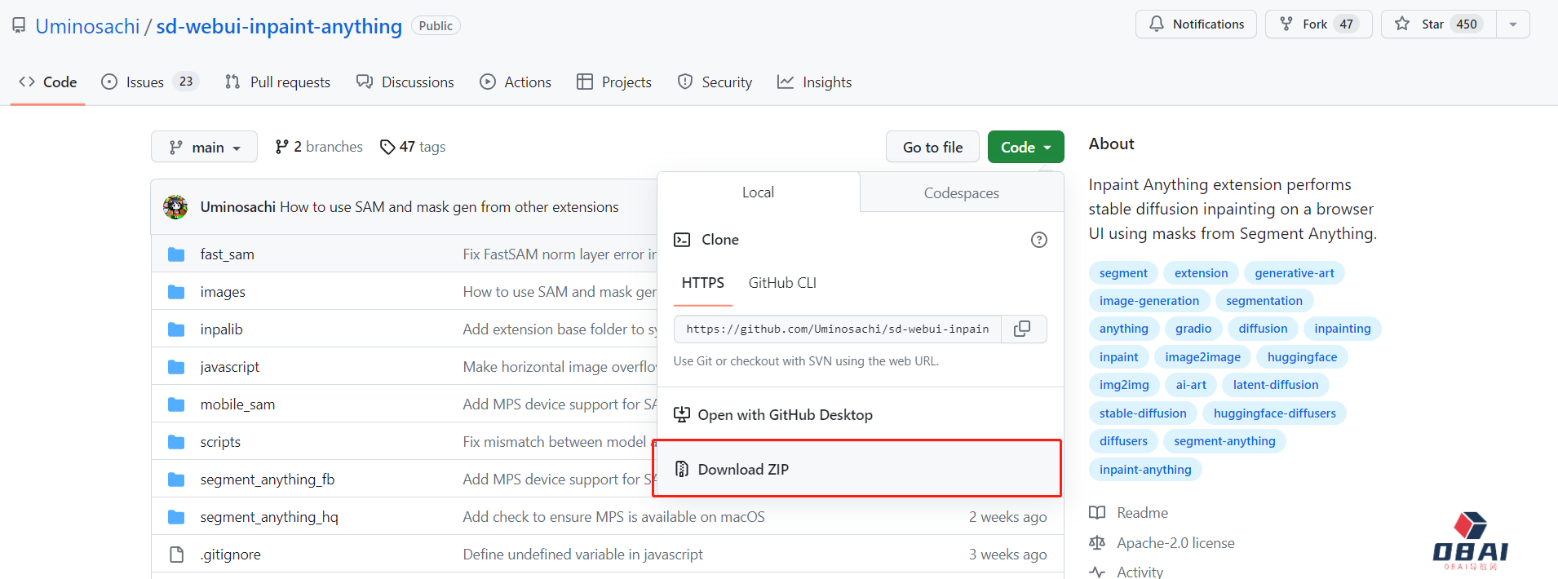This screenshot has height=579, width=1558.
Task: View the 47 tags
Action: pos(413,147)
